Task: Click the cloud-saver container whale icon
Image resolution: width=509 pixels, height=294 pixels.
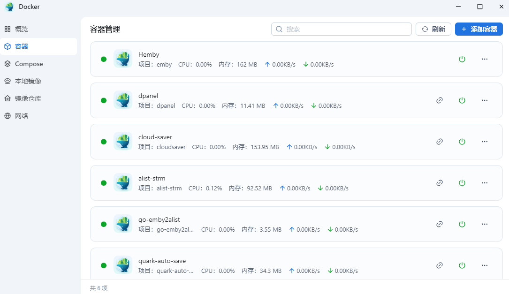Action: (x=123, y=141)
